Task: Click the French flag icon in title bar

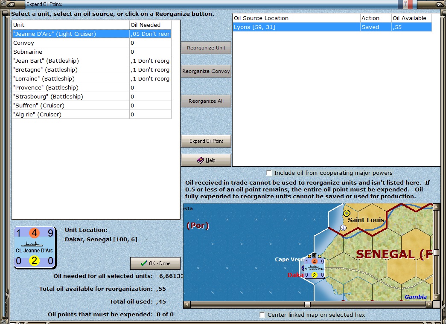Action: click(x=405, y=4)
